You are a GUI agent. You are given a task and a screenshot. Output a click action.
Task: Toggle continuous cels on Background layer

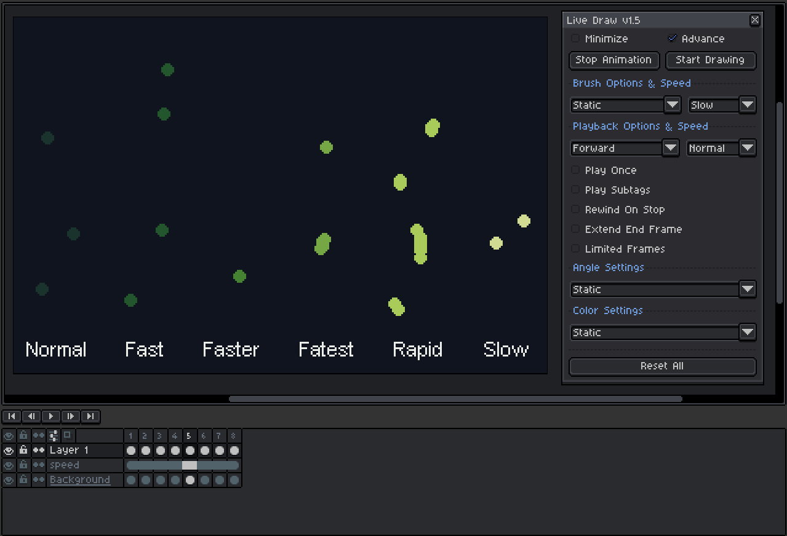point(39,480)
